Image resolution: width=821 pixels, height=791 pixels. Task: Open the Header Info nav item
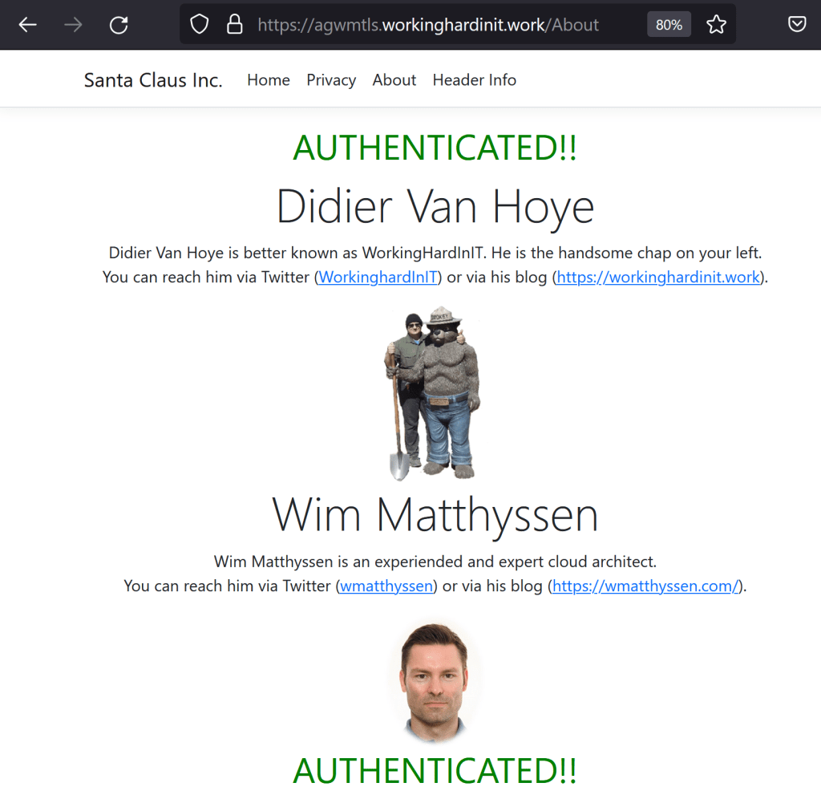click(475, 80)
